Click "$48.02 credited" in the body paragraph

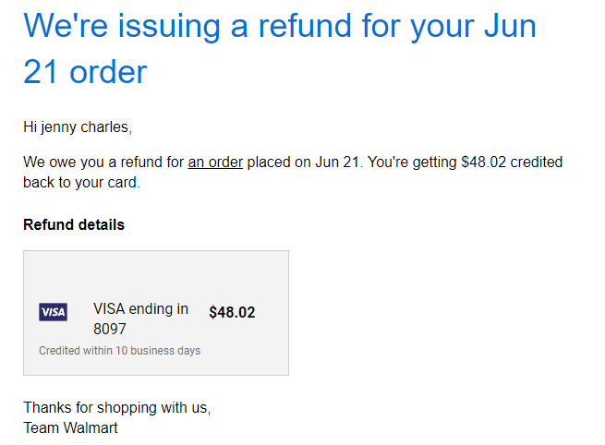pos(512,162)
